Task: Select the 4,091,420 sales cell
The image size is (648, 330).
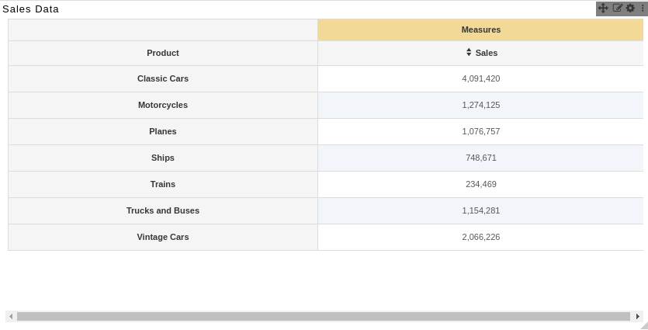Action: pos(480,78)
